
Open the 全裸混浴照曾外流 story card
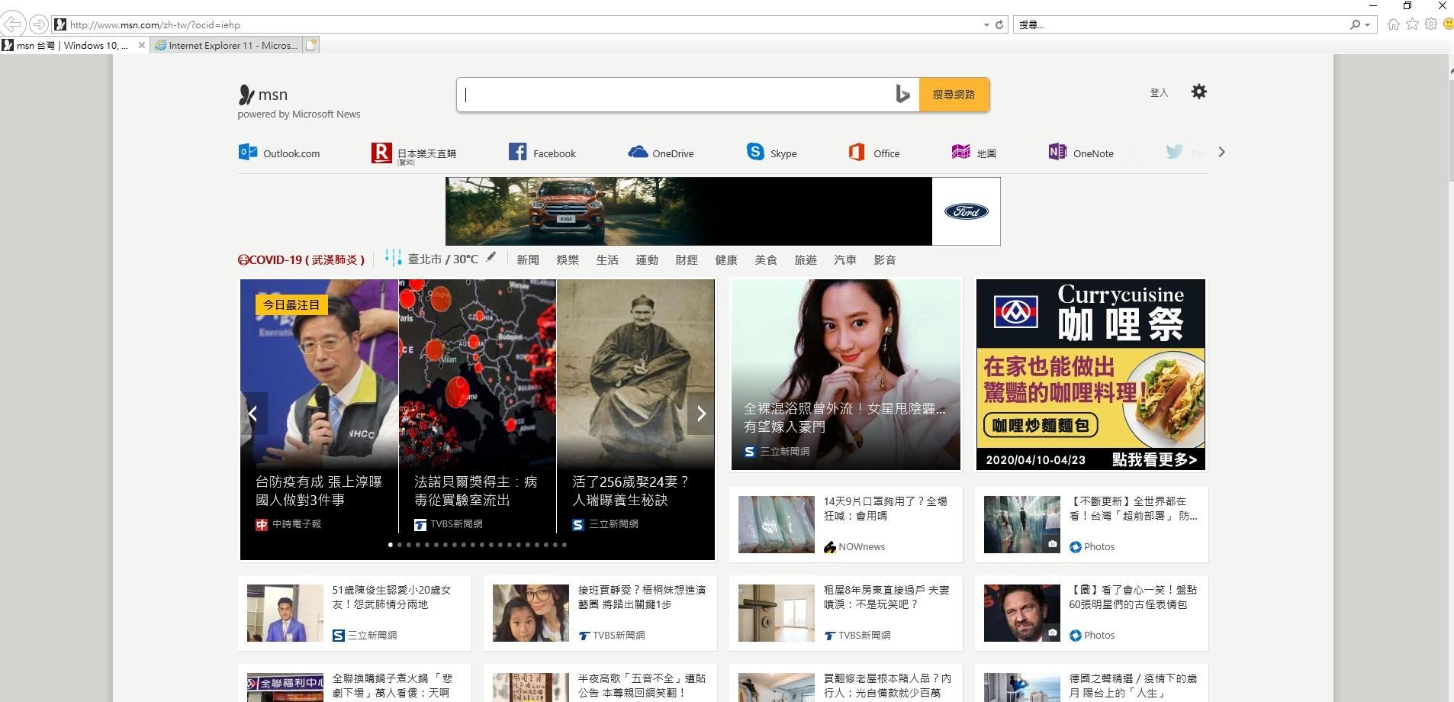click(x=846, y=375)
